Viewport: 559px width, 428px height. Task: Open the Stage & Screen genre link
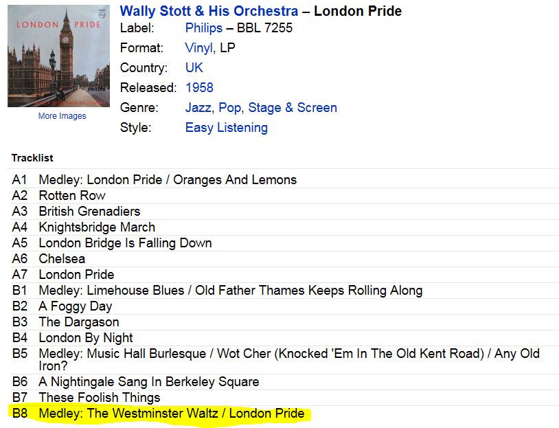pos(293,108)
